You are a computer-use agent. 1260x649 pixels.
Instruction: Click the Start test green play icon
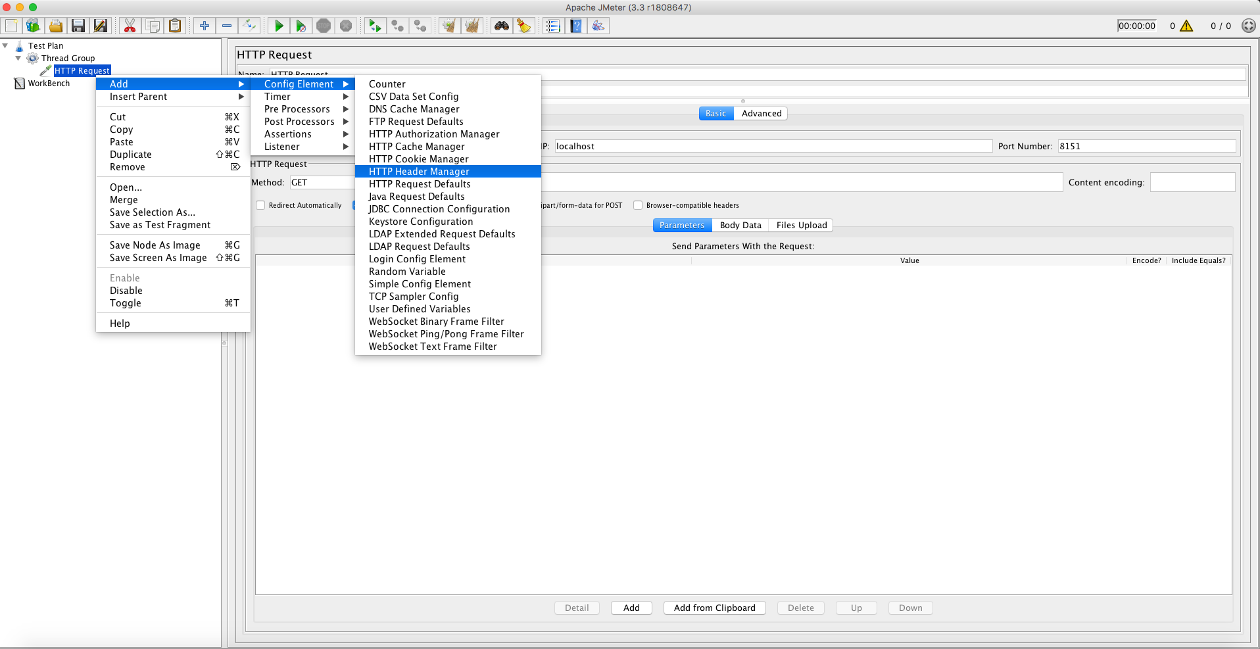[x=279, y=26]
